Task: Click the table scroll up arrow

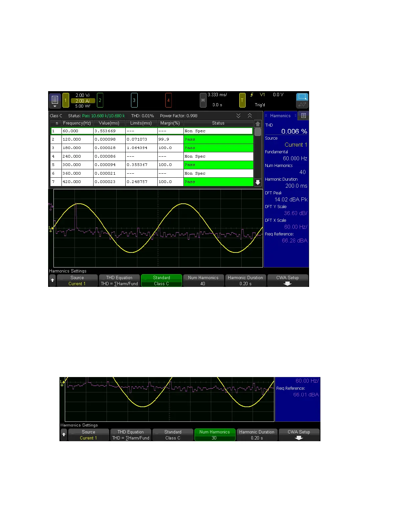Action: (x=258, y=124)
